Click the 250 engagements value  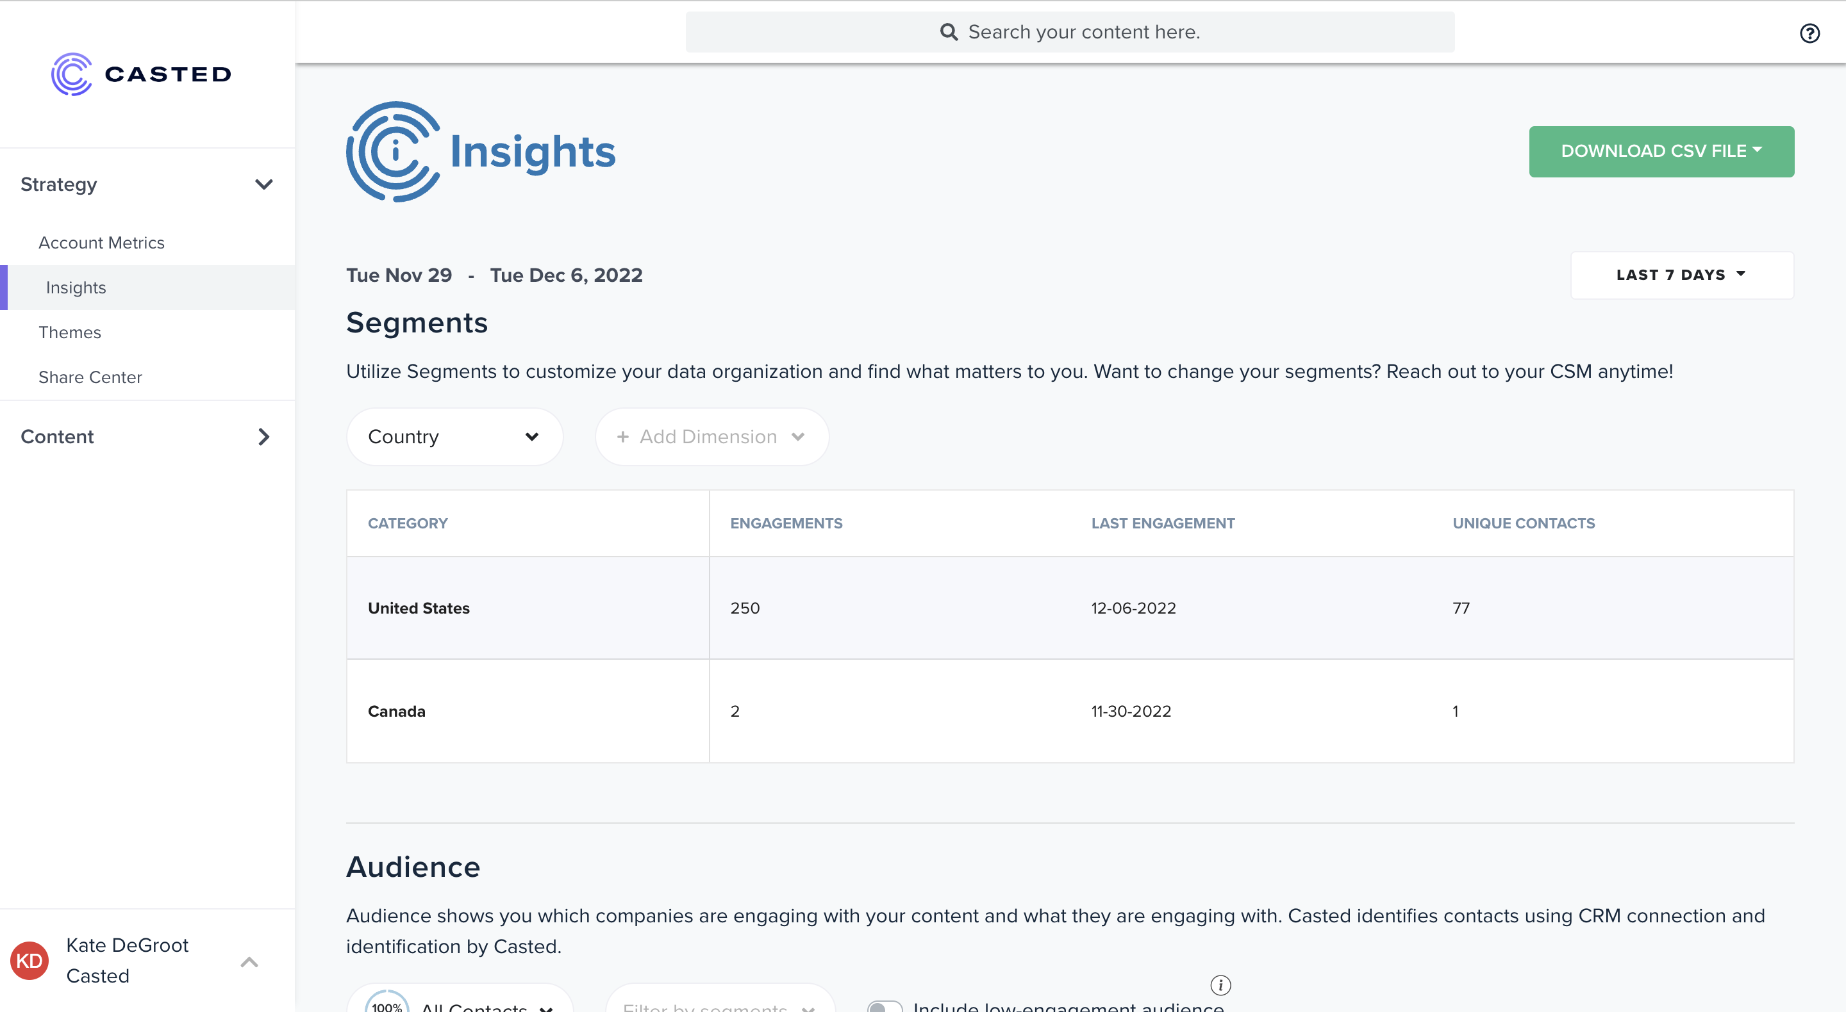[745, 608]
